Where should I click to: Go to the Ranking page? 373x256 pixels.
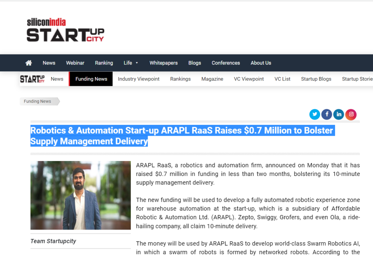pos(104,63)
